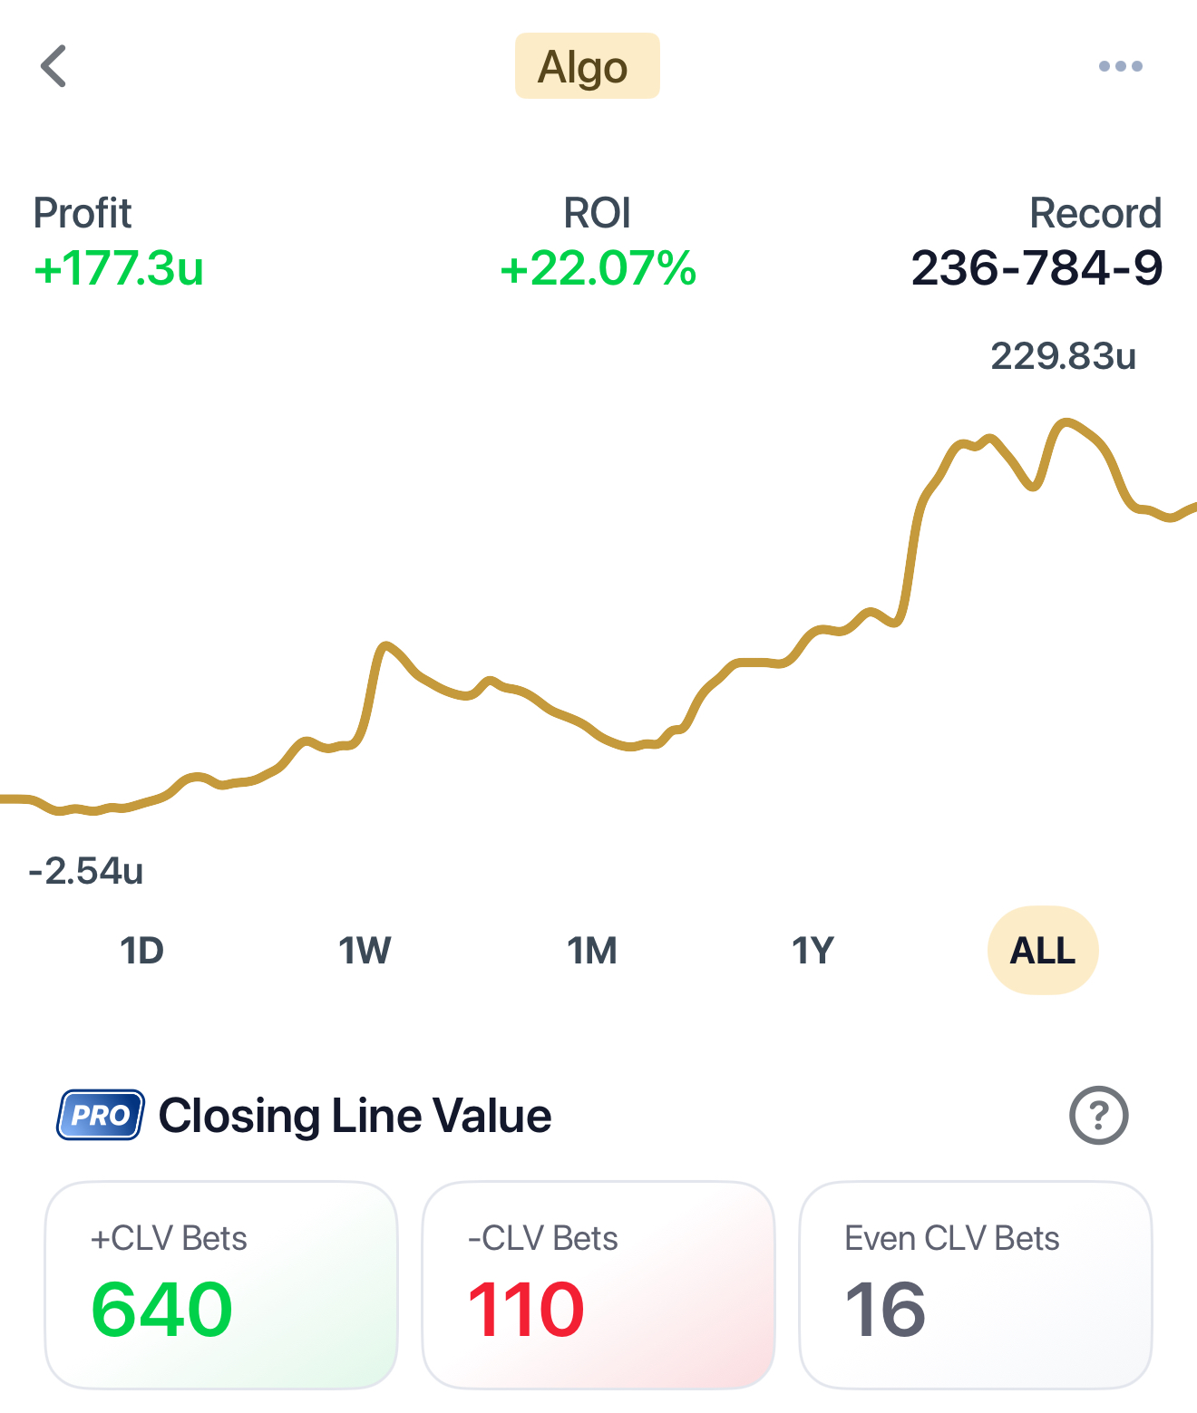Screen dimensions: 1197x1413
Task: Open the +CLV Bets card
Action: [x=221, y=1284]
